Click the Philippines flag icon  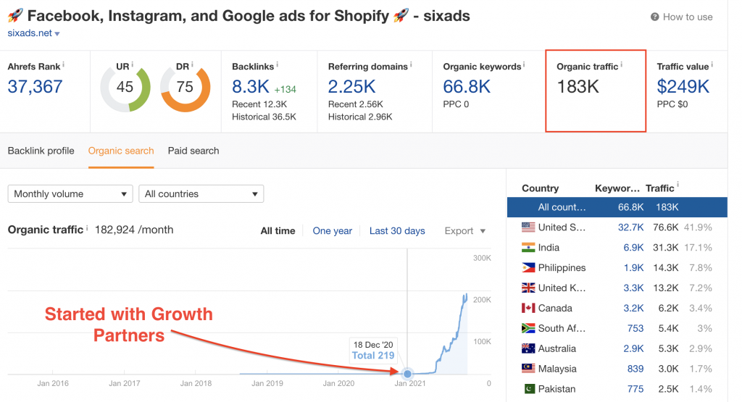point(528,268)
